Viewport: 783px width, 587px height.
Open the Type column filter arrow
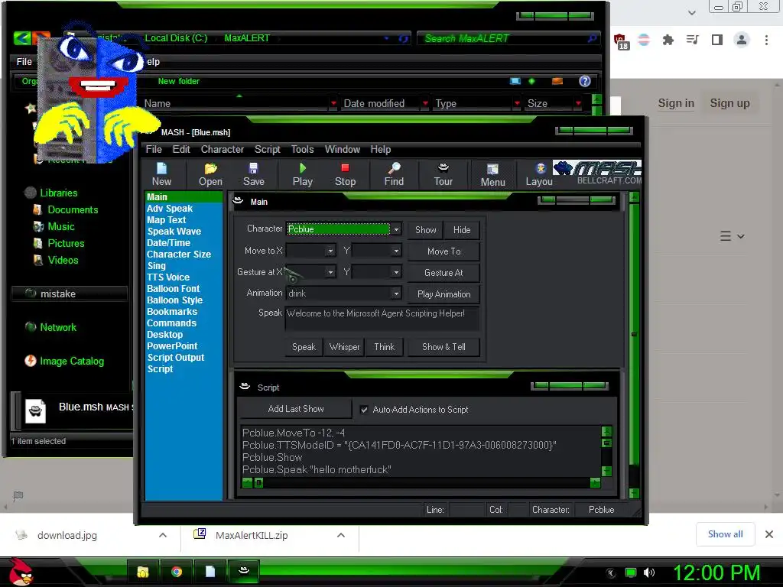pyautogui.click(x=517, y=103)
